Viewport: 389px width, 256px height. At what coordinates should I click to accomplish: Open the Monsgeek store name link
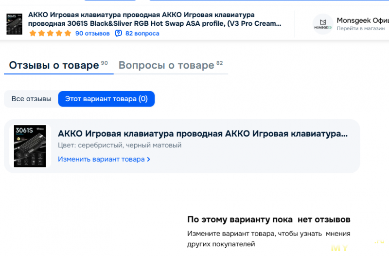[363, 20]
